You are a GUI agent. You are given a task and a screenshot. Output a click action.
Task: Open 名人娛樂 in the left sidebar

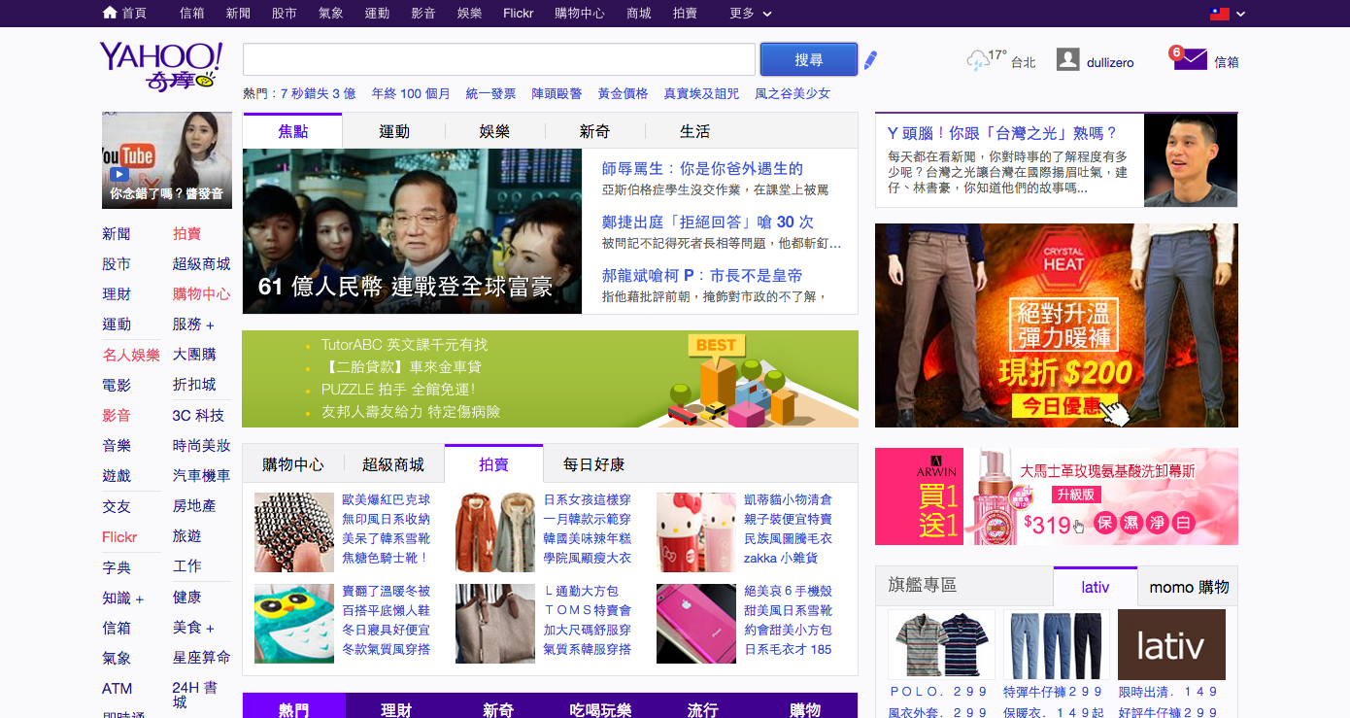click(x=131, y=355)
